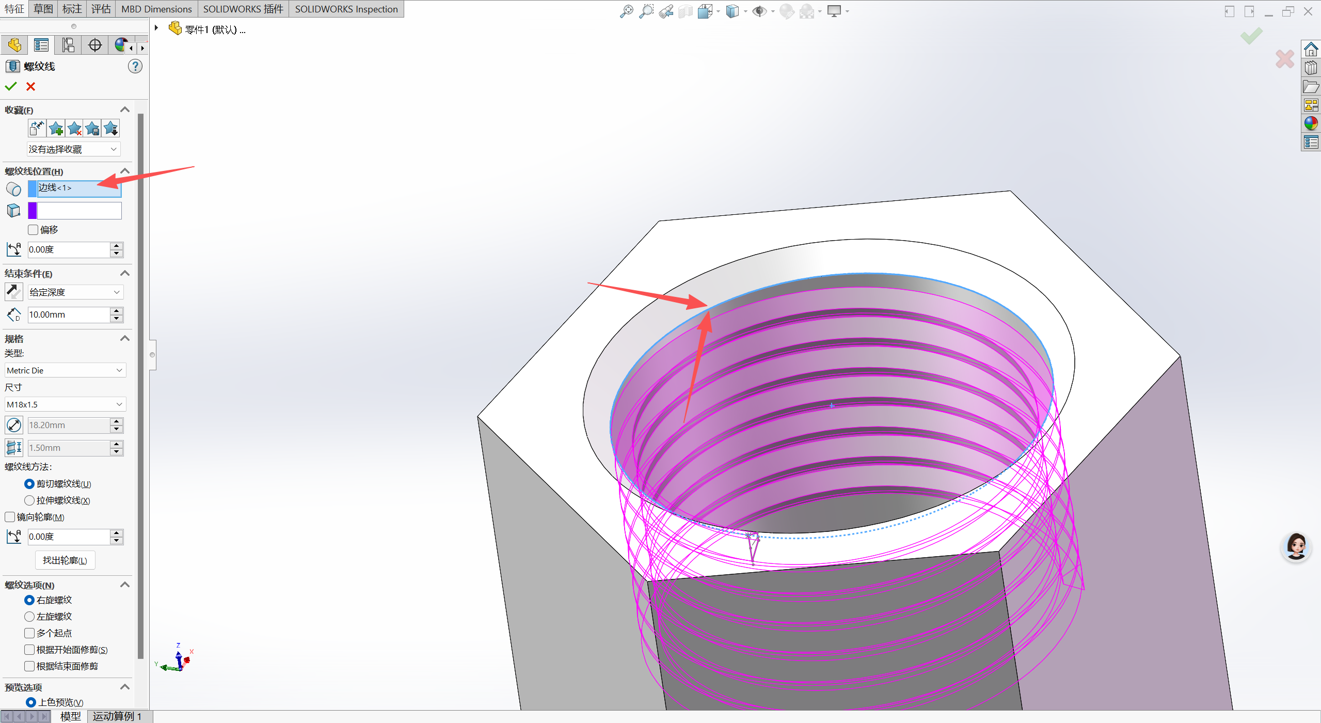Click the Add or Update Favorite star
Image resolution: width=1321 pixels, height=723 pixels.
[x=56, y=128]
